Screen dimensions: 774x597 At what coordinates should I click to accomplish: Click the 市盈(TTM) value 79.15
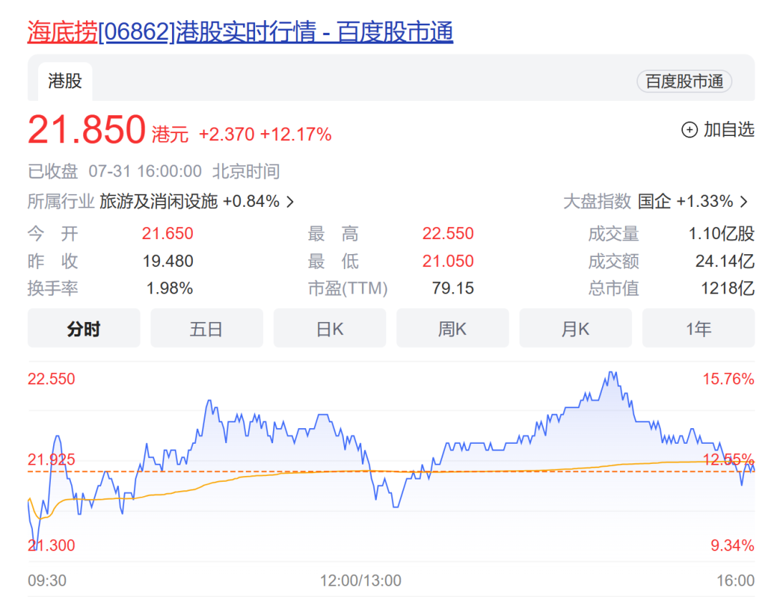tap(453, 288)
